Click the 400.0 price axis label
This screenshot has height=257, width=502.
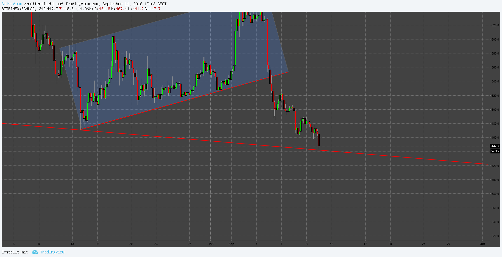pos(495,180)
